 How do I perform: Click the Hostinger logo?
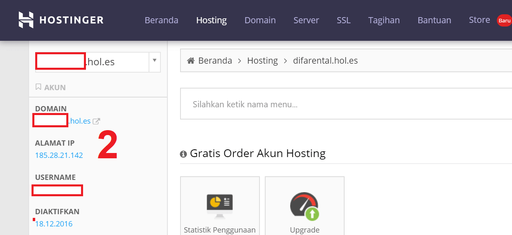click(61, 20)
